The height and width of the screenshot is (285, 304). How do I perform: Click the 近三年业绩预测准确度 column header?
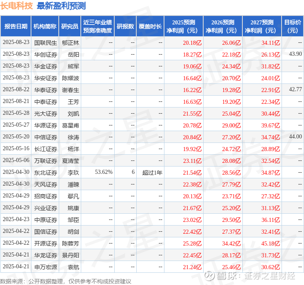pos(98,26)
